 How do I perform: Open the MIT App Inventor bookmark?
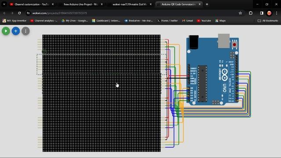(x=14, y=21)
